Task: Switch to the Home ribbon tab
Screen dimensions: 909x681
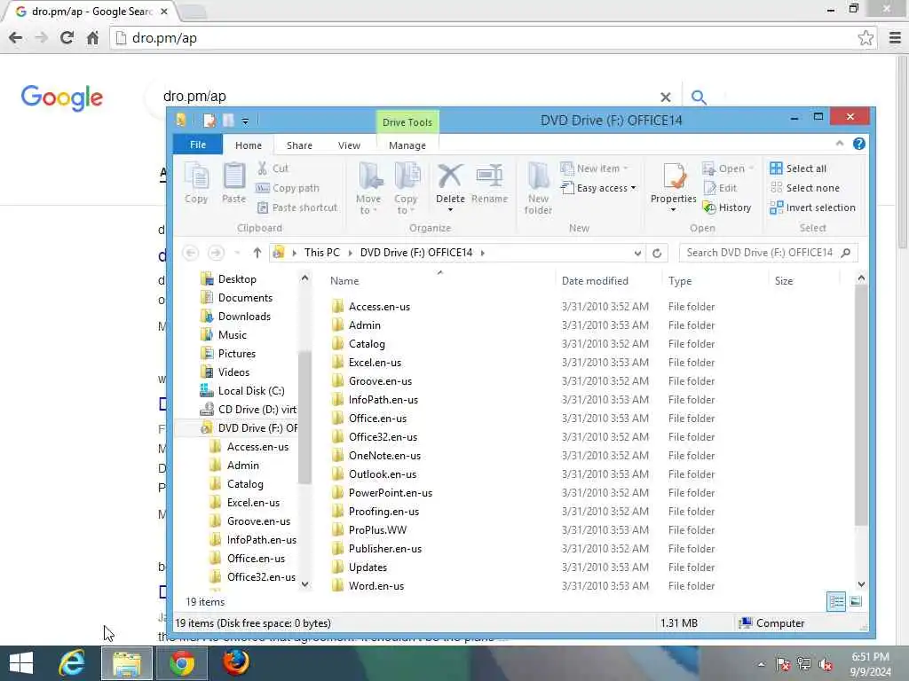Action: pos(249,145)
